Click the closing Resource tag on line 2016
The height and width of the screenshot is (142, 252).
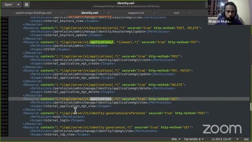(x=33, y=110)
